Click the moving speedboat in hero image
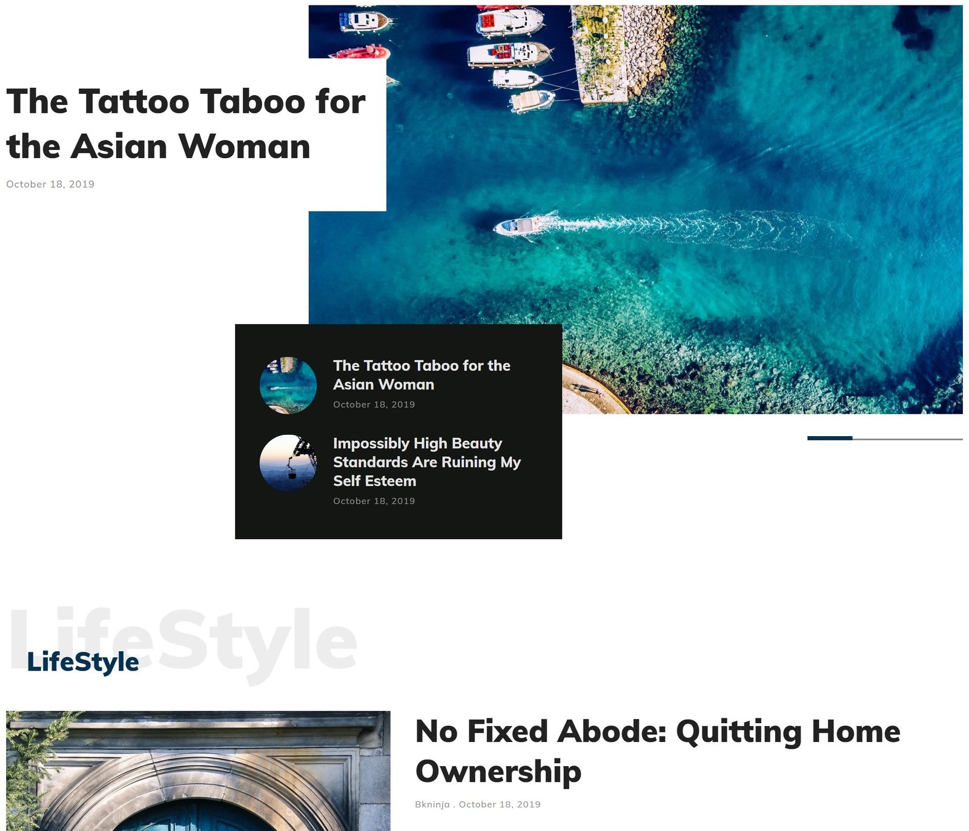 [520, 227]
